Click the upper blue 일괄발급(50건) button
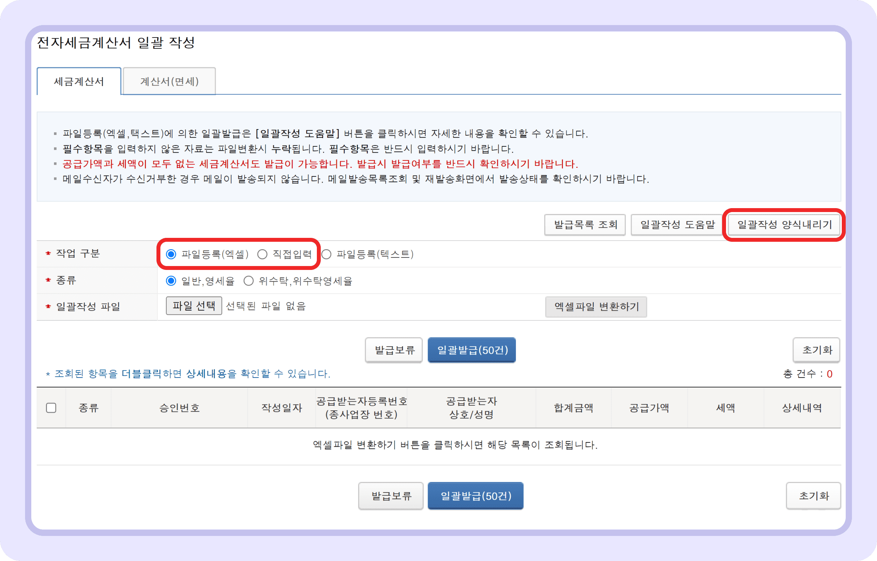 tap(472, 350)
